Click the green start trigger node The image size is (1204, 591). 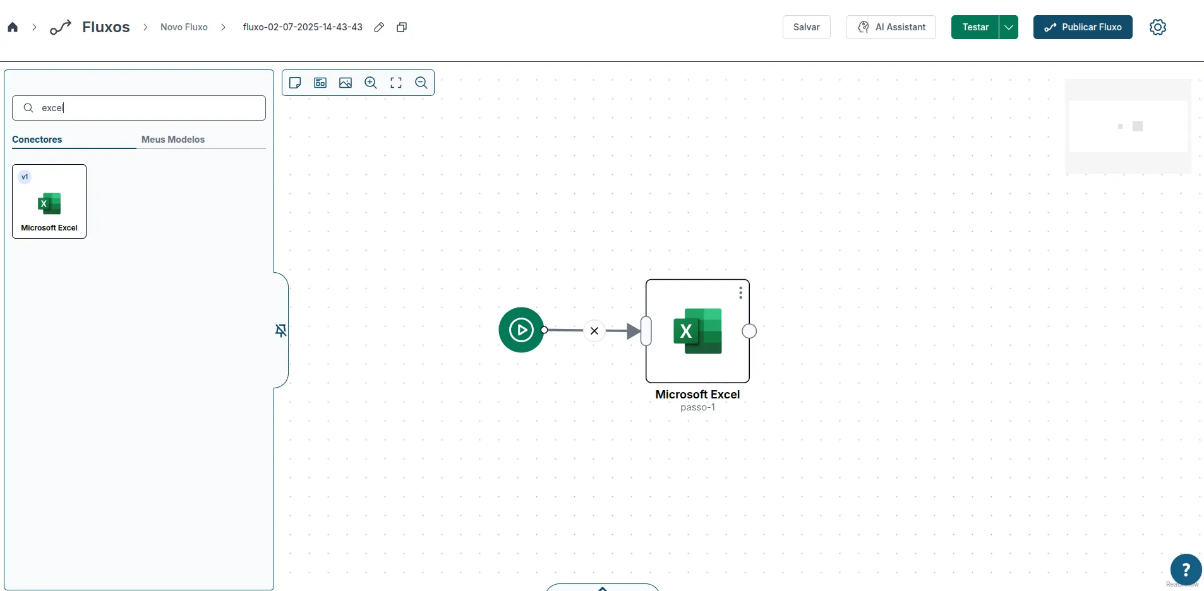tap(521, 330)
